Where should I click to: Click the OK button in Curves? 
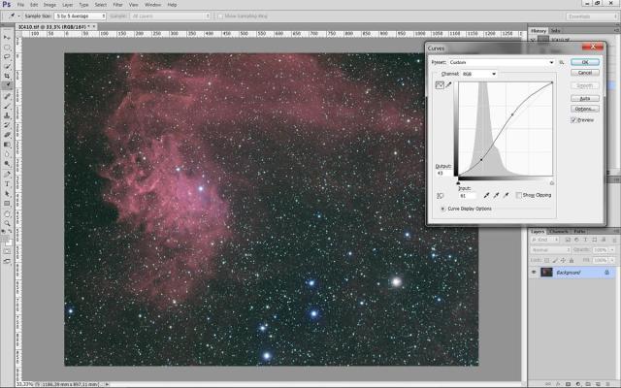pos(585,61)
